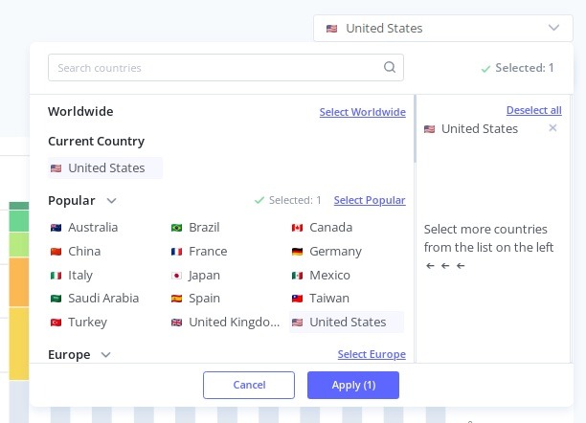Click the Cancel button
Image resolution: width=586 pixels, height=423 pixels.
click(x=249, y=385)
